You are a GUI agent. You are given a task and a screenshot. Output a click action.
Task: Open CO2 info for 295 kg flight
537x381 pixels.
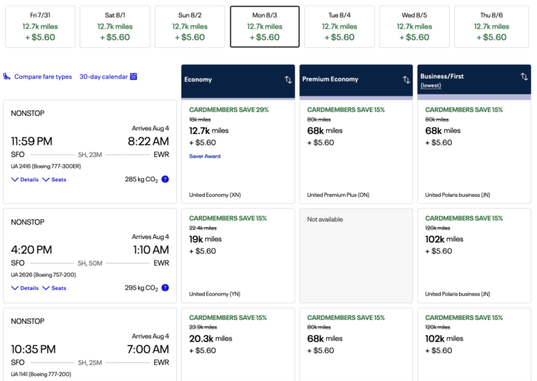tap(165, 288)
